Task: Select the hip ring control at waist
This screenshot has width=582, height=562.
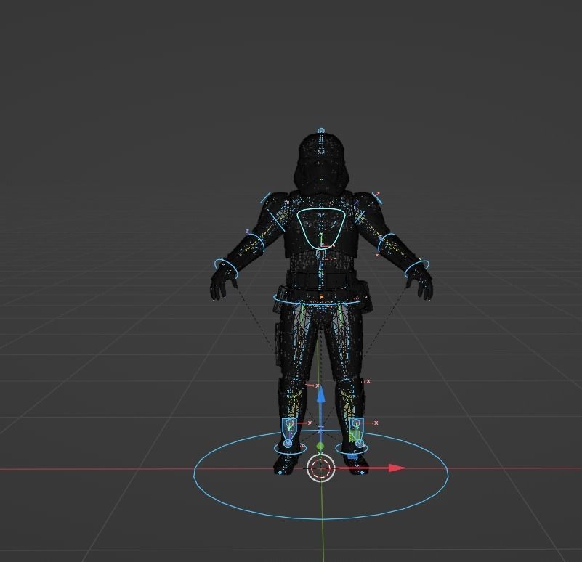Action: click(318, 299)
